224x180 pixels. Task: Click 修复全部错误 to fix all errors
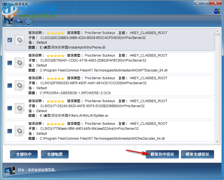[197, 154]
